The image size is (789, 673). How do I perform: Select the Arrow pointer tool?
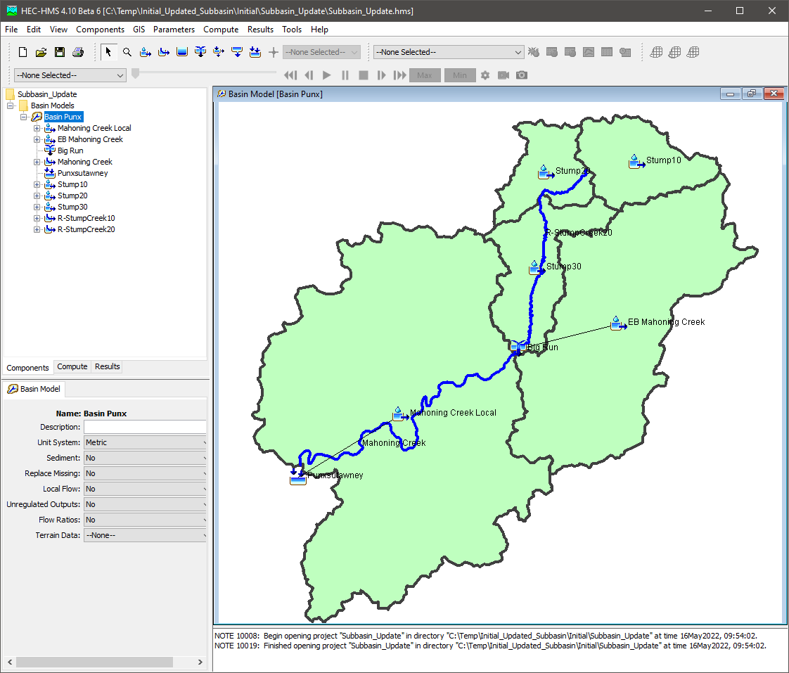pos(108,52)
